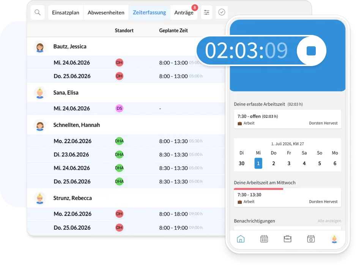
Task: Click DH badge for Bautz Do. 25.06.2026
Action: [119, 76]
